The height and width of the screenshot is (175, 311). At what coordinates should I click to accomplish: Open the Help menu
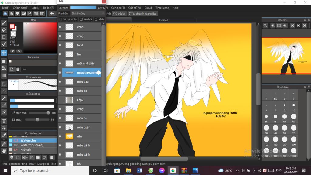tap(175, 8)
